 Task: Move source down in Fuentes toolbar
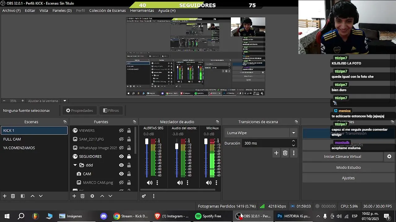110,196
